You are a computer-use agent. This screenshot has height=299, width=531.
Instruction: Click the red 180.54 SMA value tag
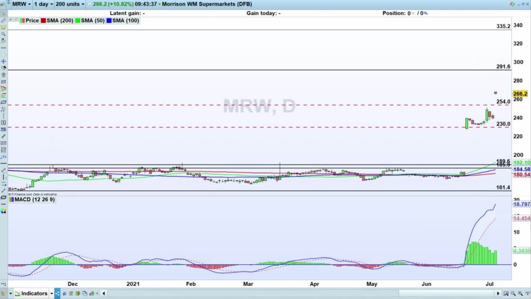pos(521,175)
